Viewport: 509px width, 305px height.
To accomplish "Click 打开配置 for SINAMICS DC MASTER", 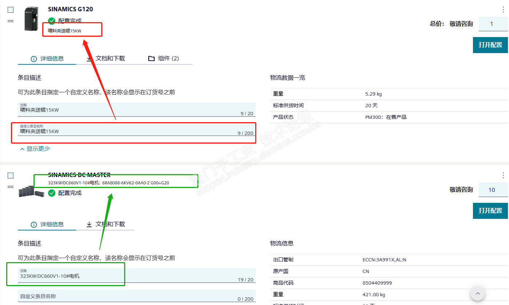I will [490, 211].
